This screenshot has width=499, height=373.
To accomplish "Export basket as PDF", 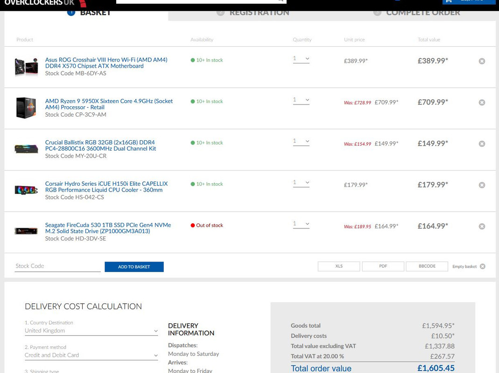I will 383,266.
